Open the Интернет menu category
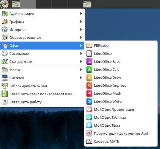160x149 pixels. click(42, 30)
